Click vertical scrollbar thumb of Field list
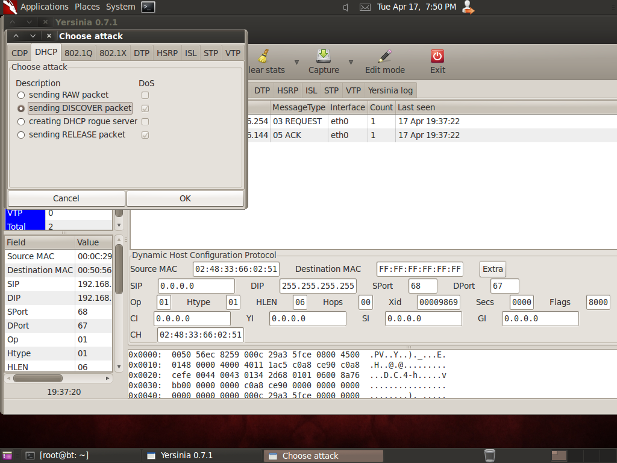Image resolution: width=617 pixels, height=463 pixels. click(x=119, y=269)
